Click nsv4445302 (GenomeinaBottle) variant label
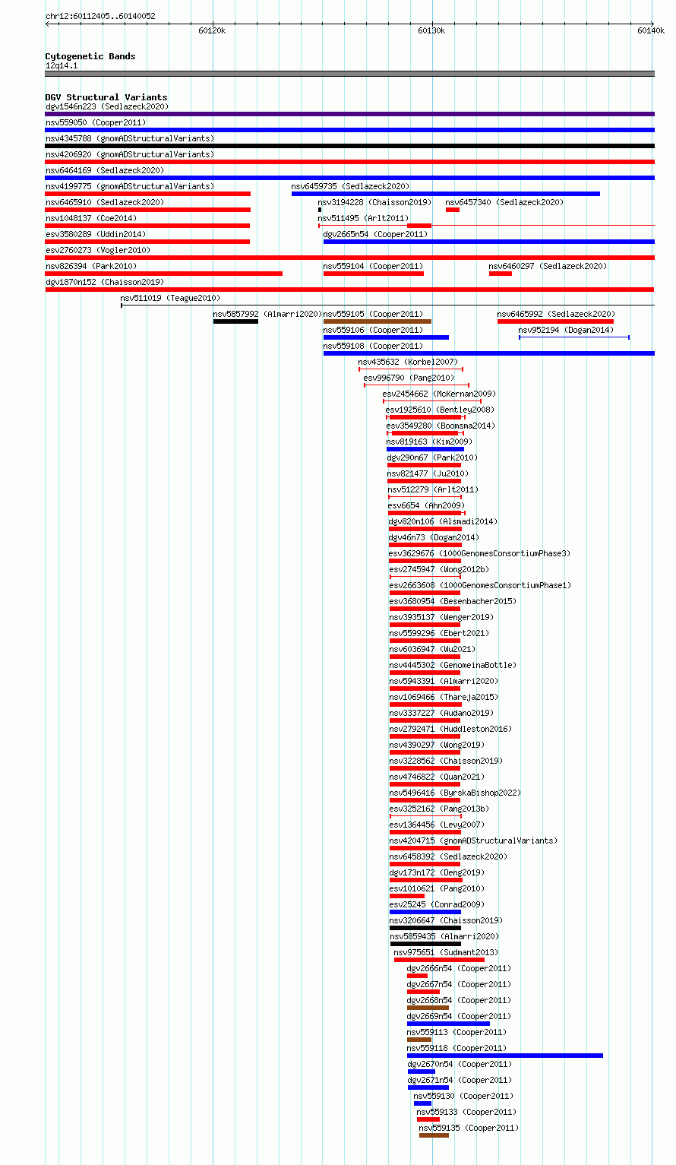The height and width of the screenshot is (1165, 676). [453, 665]
